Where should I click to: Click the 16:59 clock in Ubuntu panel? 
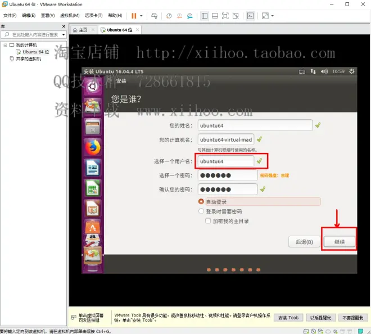(x=338, y=71)
